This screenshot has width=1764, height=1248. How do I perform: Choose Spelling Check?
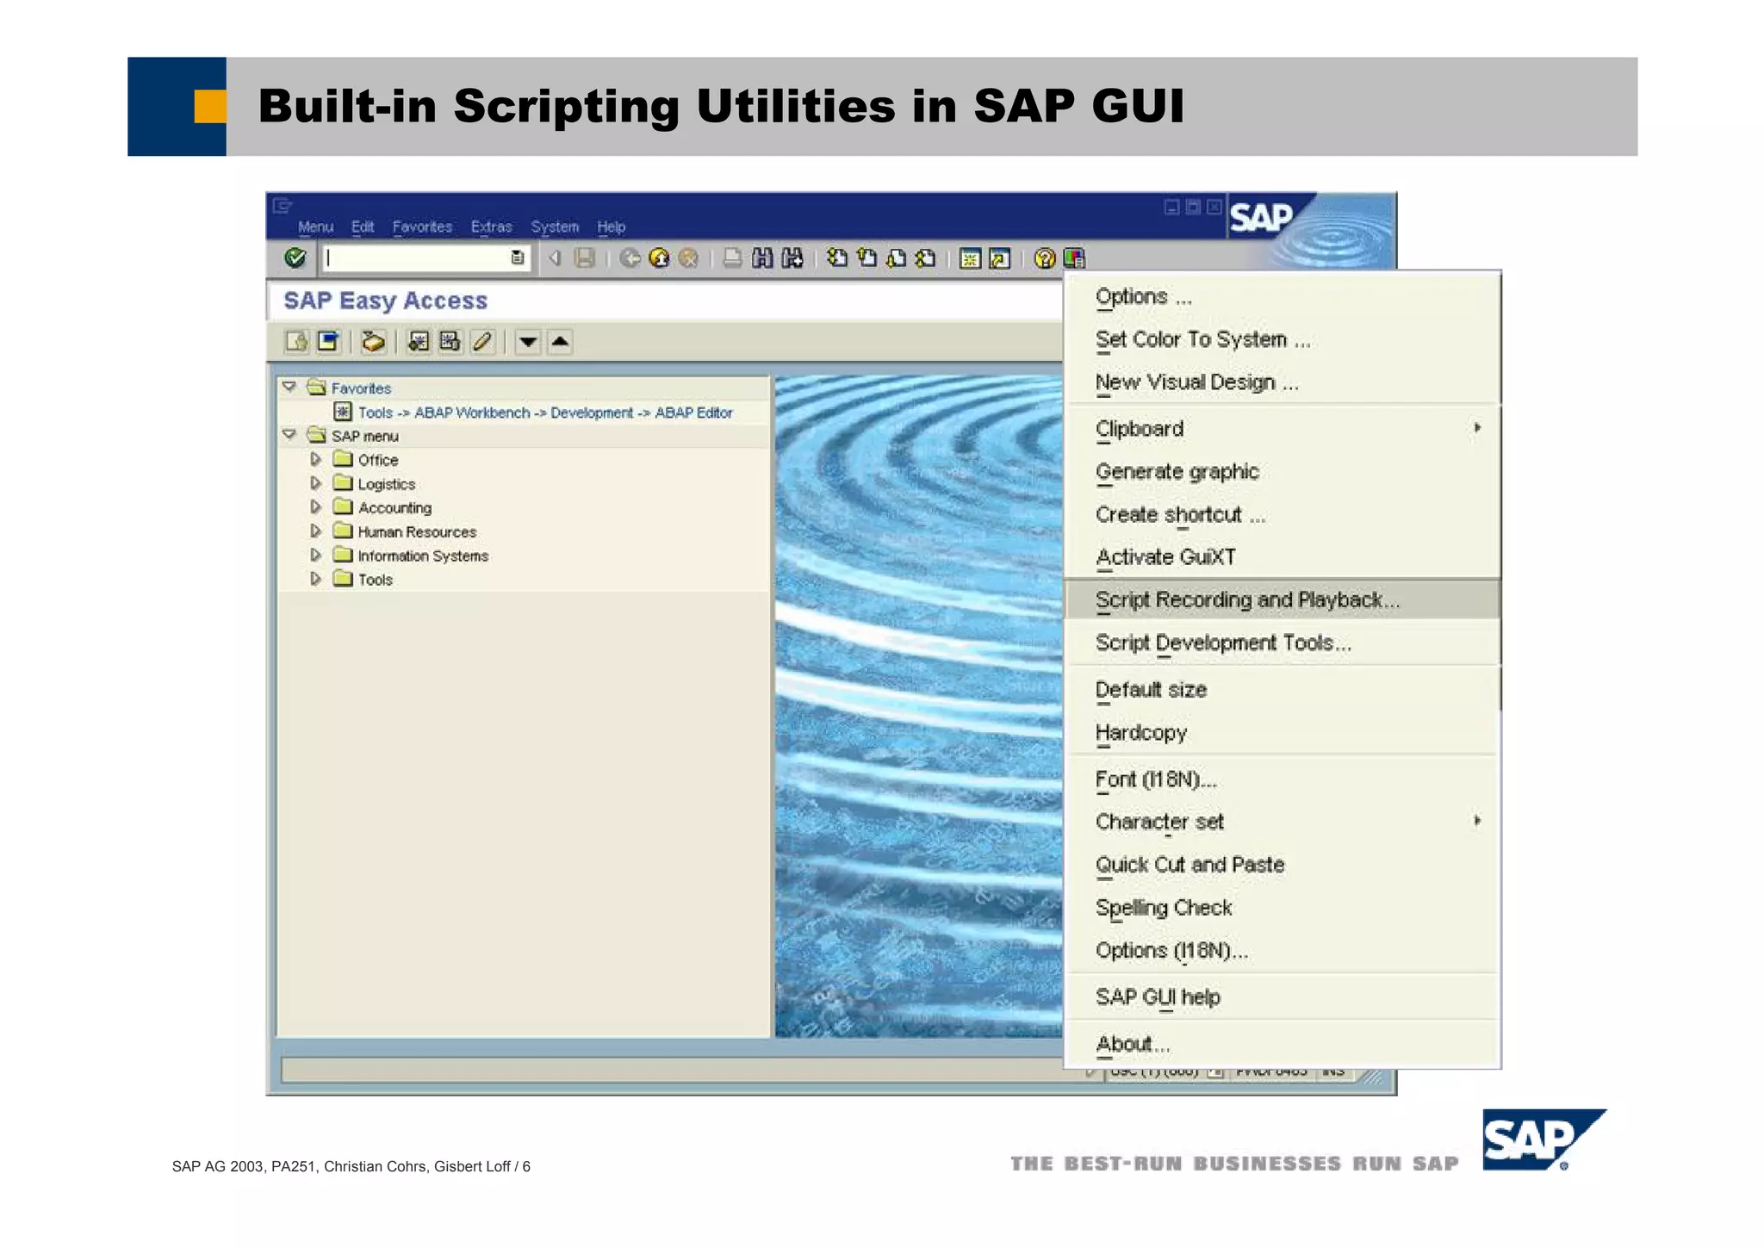1283,907
